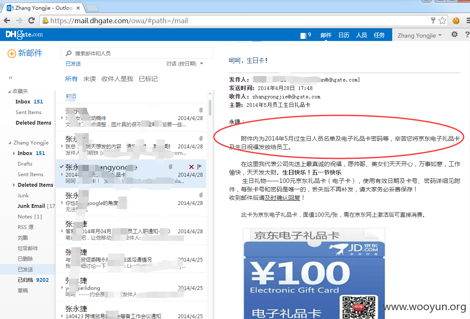Click the search magnifier icon

(68, 53)
